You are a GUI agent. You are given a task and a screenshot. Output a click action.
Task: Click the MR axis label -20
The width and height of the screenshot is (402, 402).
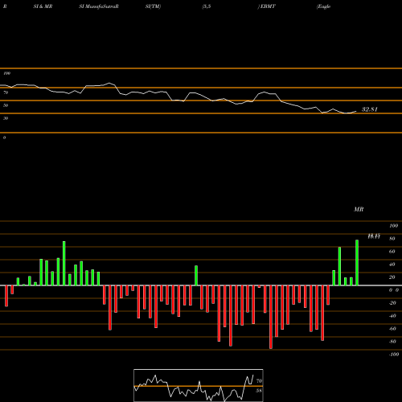pos(392,303)
